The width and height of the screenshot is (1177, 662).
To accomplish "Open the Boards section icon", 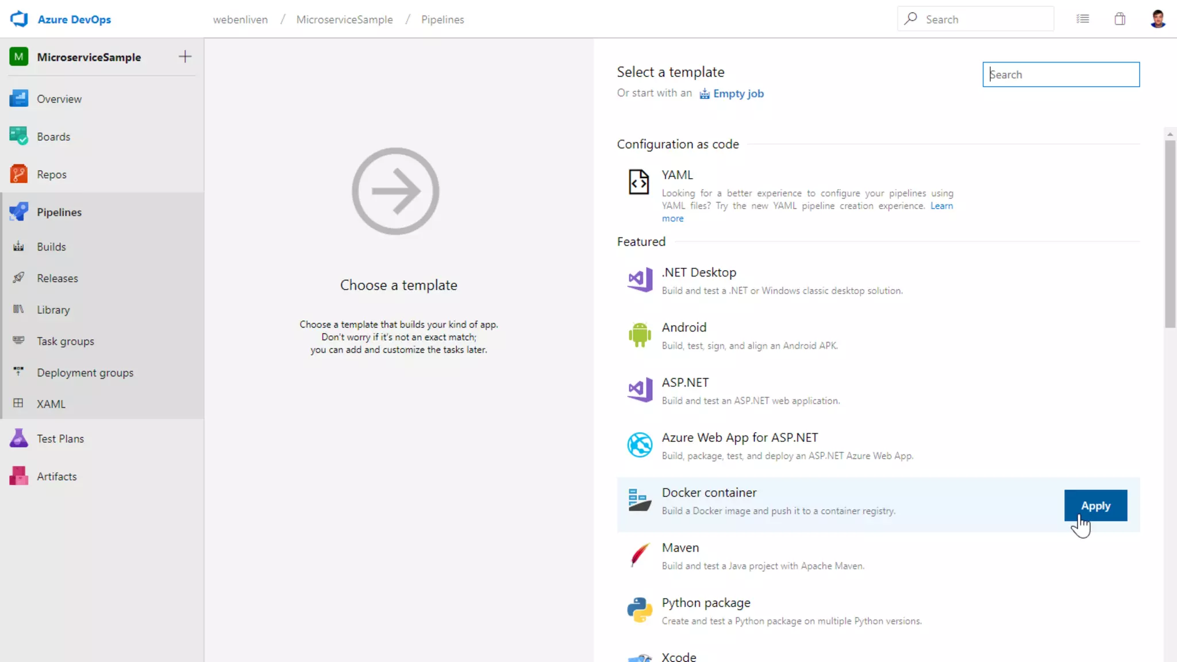I will click(18, 136).
